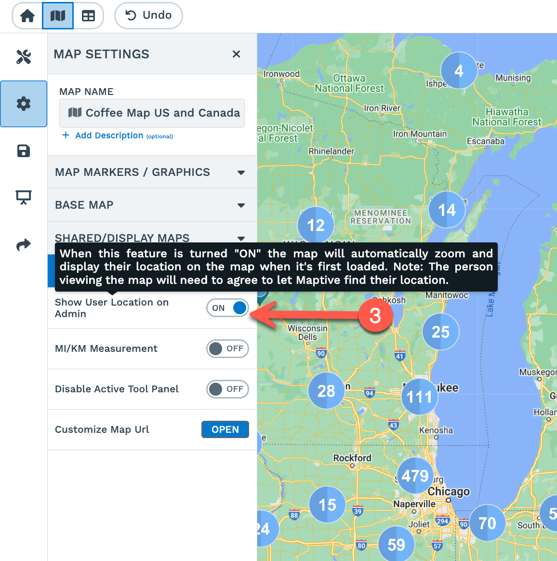Click the share arrow sidebar icon
This screenshot has height=561, width=557.
click(24, 245)
